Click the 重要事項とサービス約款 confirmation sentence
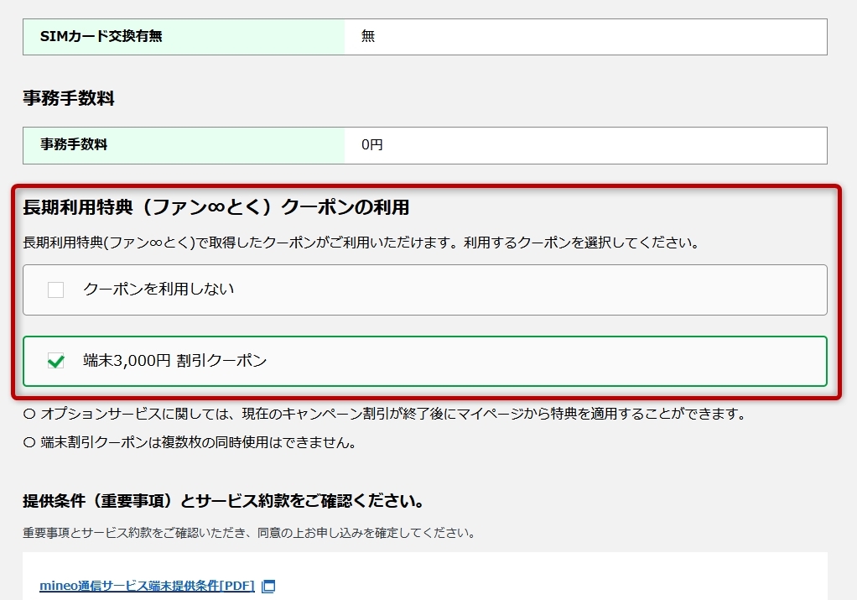 click(249, 533)
